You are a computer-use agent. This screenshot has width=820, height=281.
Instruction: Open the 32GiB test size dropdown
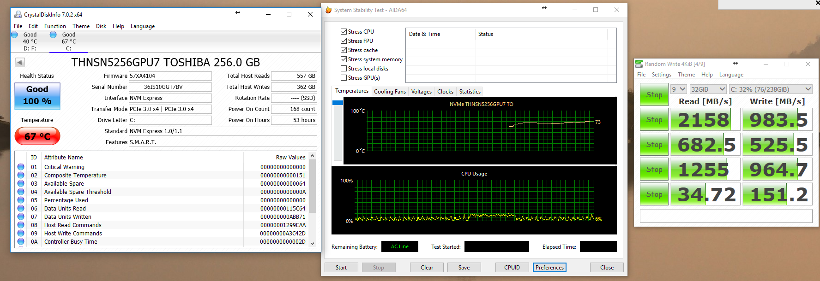click(708, 89)
